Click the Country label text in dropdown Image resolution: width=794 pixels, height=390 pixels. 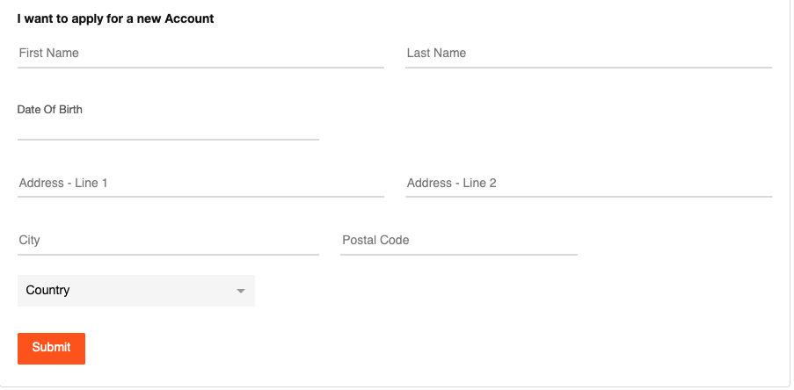coord(48,291)
